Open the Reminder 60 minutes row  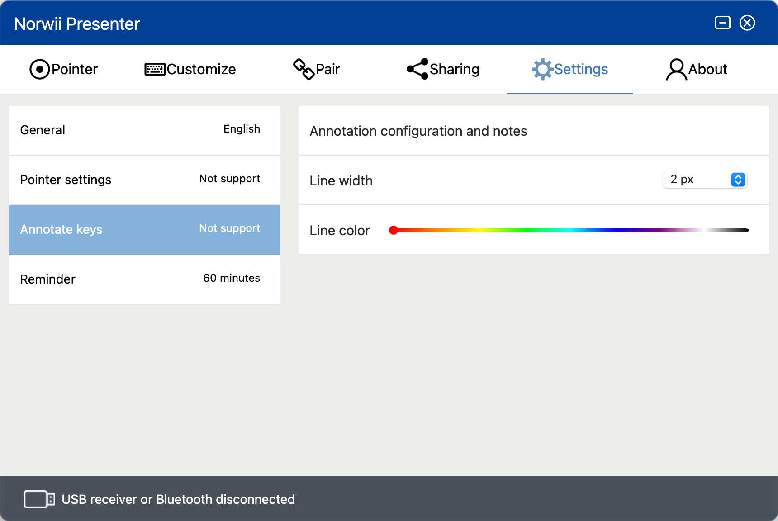tap(145, 279)
